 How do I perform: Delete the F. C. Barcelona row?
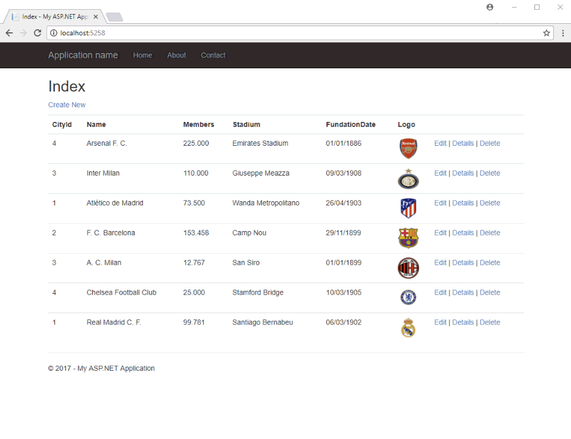[x=490, y=233]
